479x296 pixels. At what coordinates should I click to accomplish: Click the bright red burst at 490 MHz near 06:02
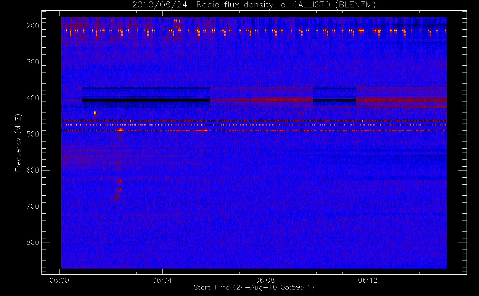coord(120,130)
